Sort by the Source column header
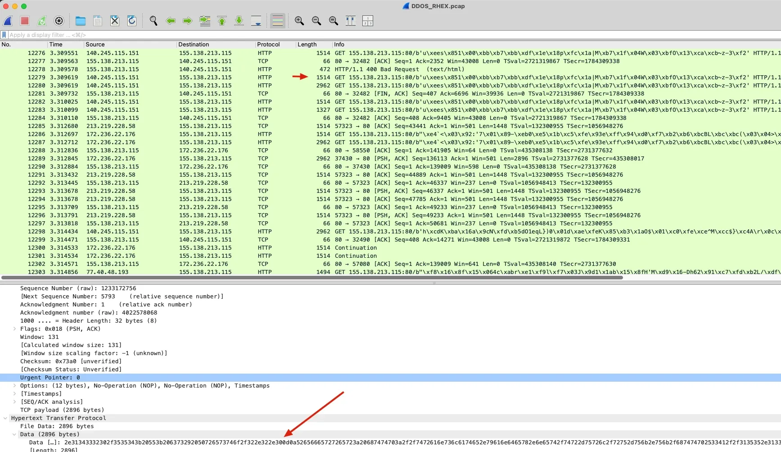The image size is (781, 452). (130, 45)
